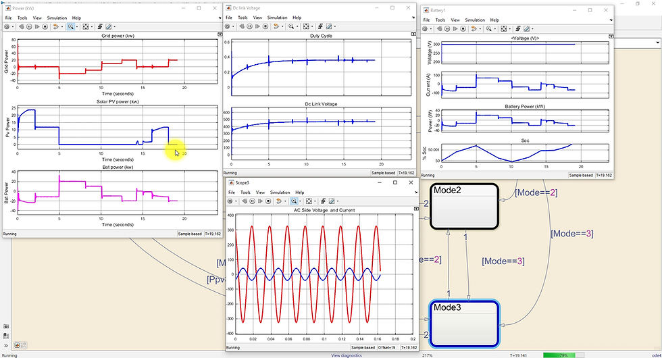
Task: Highlight block icon in Dc link Voltage scope
Action: tap(276, 26)
